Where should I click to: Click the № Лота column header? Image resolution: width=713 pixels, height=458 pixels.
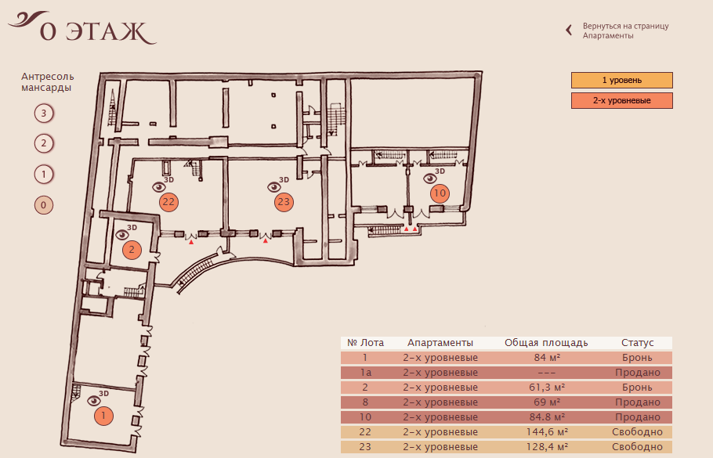click(x=365, y=343)
